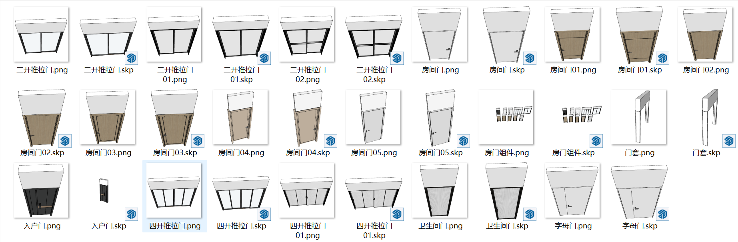This screenshot has width=738, height=242.
Task: Select the 房门组件.png thumbnail
Action: tap(506, 117)
